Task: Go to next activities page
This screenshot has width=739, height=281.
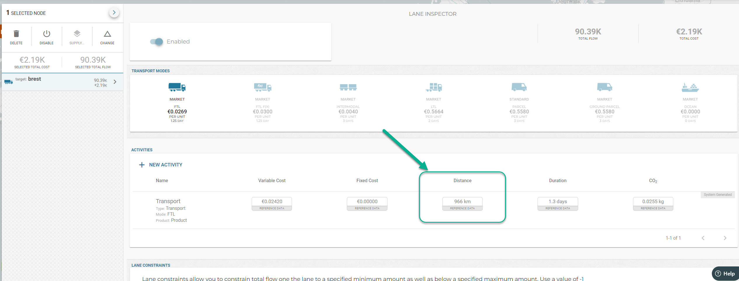Action: (x=725, y=238)
